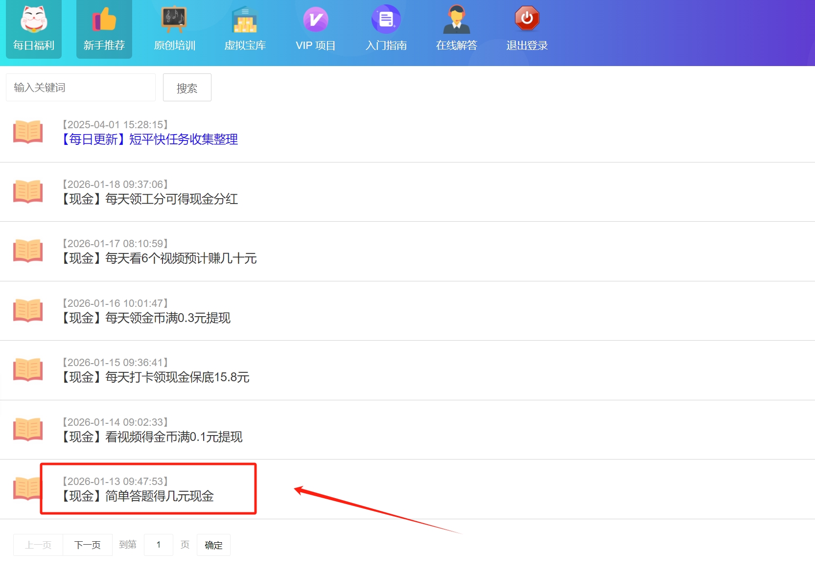Open 每天看6个视频预计赚几十元 article
The width and height of the screenshot is (815, 576).
click(x=159, y=258)
